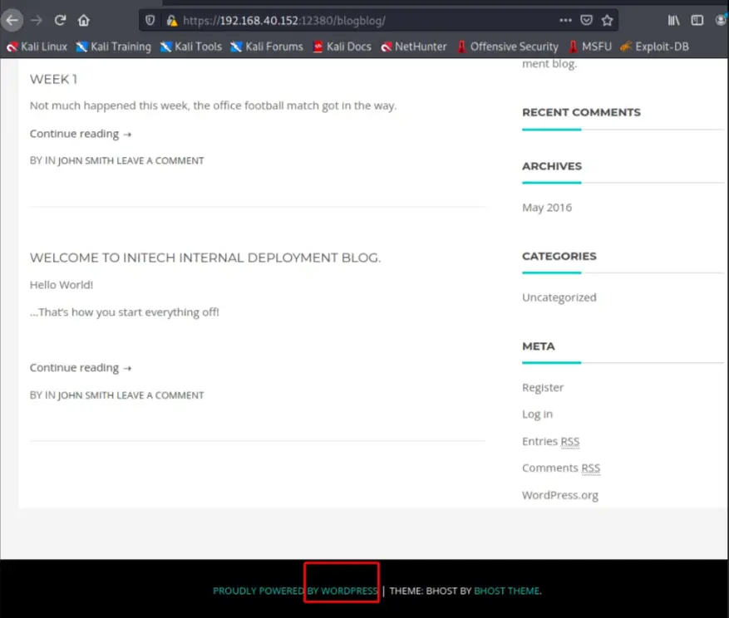Open Kali Tools bookmark

191,47
